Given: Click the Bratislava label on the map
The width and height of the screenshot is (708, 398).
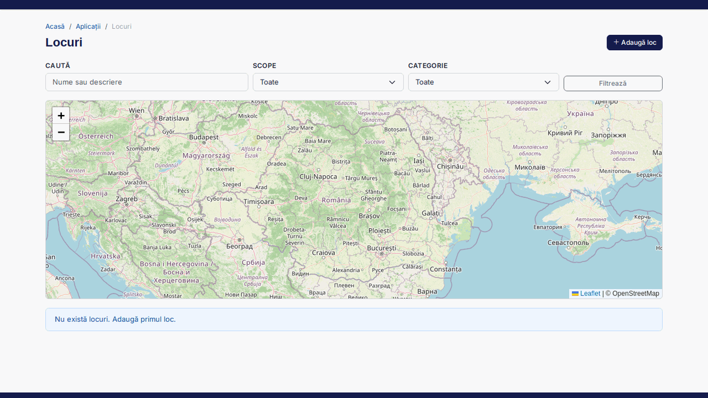Looking at the screenshot, I should pyautogui.click(x=174, y=118).
